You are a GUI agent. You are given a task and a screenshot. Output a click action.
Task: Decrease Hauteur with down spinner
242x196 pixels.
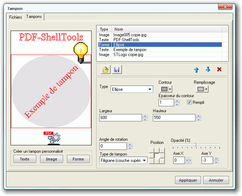coord(199,120)
